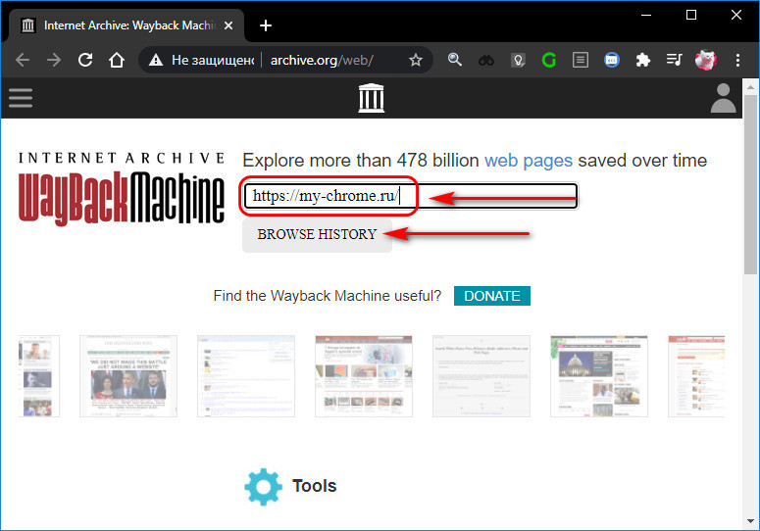Open the Capitol building night photo thumbnail
The height and width of the screenshot is (531, 760).
pos(599,376)
